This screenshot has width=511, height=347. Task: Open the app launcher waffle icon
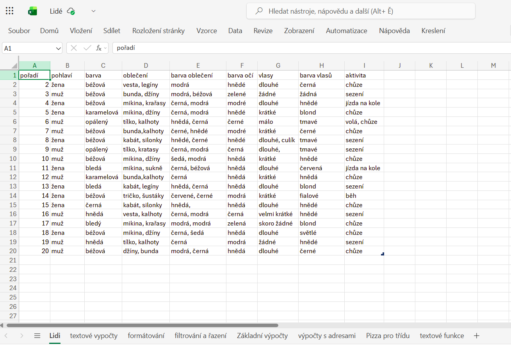10,11
